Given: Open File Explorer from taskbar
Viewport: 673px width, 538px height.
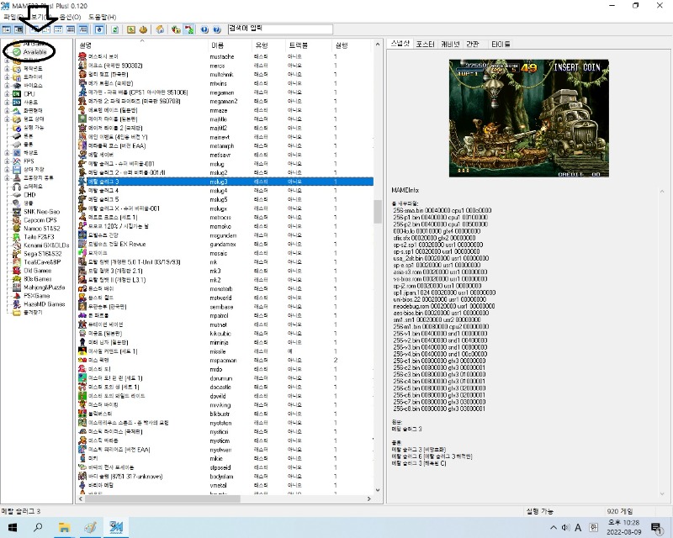Looking at the screenshot, I should coord(65,527).
